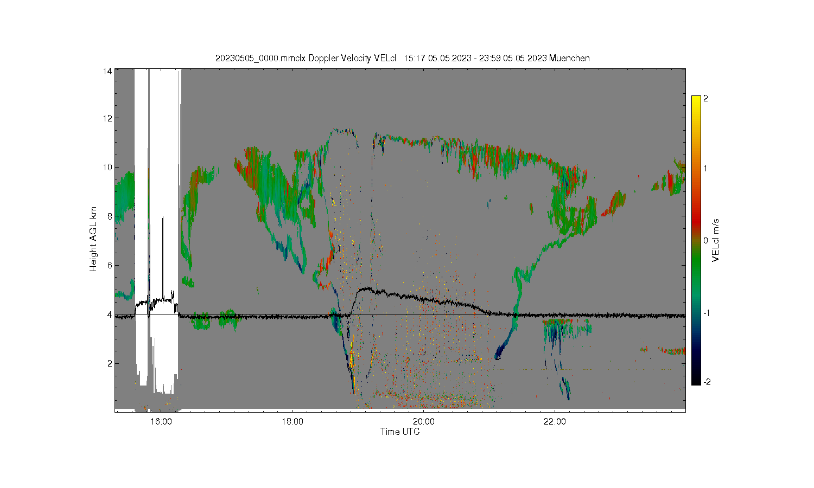Click the 'Height AGL km' axis label
The height and width of the screenshot is (488, 814).
[93, 239]
